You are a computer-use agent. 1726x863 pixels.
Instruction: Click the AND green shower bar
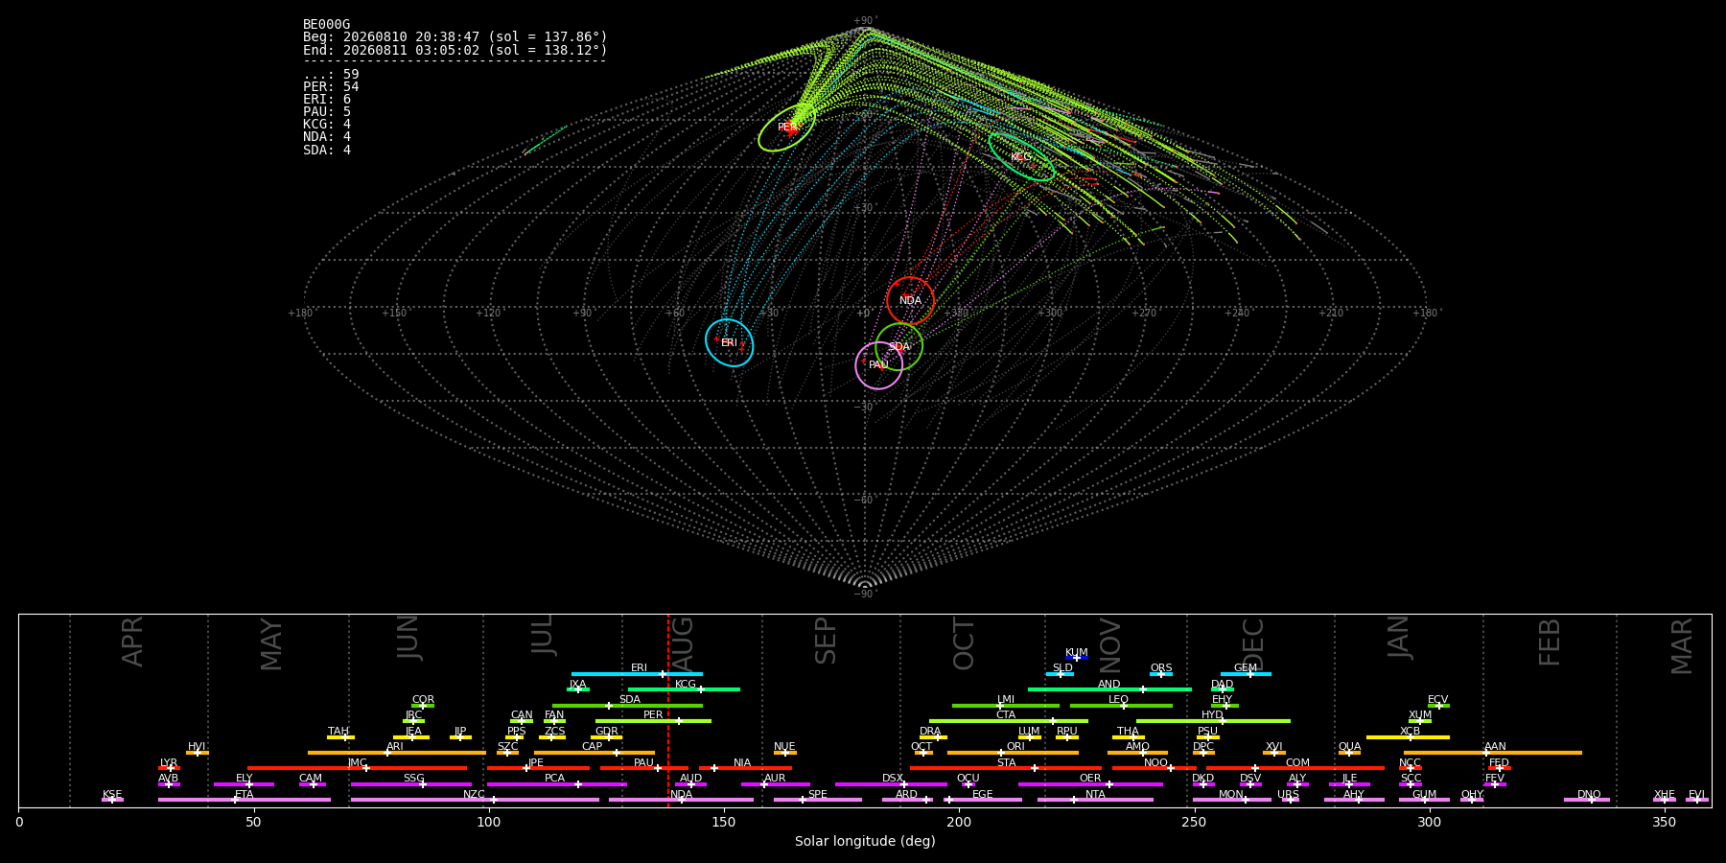[x=1109, y=689]
